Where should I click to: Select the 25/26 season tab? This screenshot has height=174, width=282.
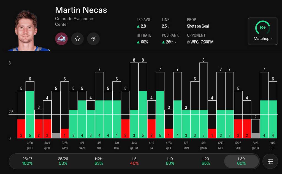click(63, 161)
